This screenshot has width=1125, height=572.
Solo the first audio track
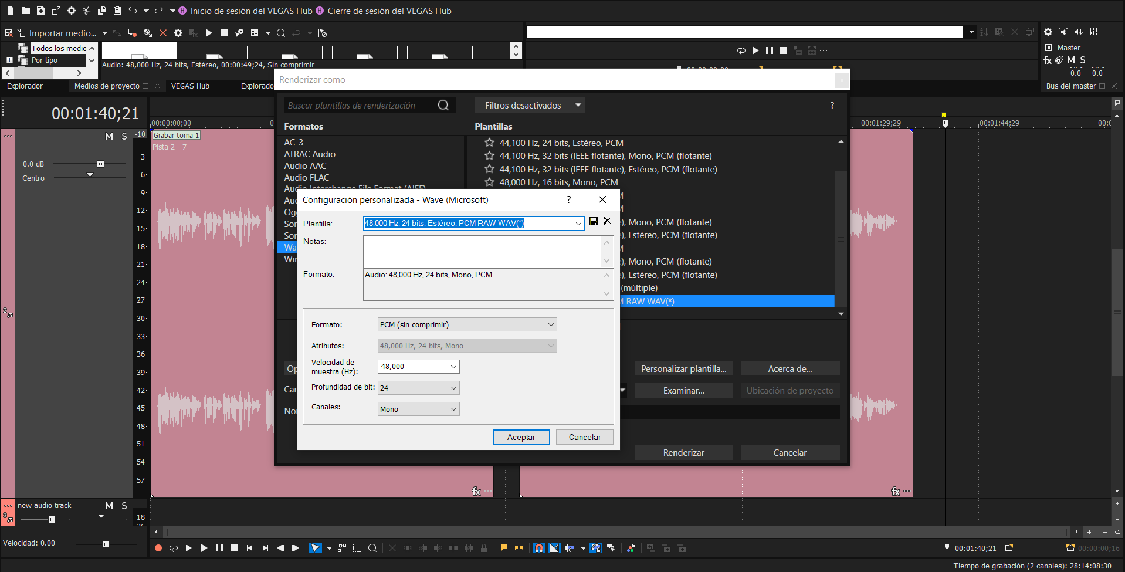124,136
